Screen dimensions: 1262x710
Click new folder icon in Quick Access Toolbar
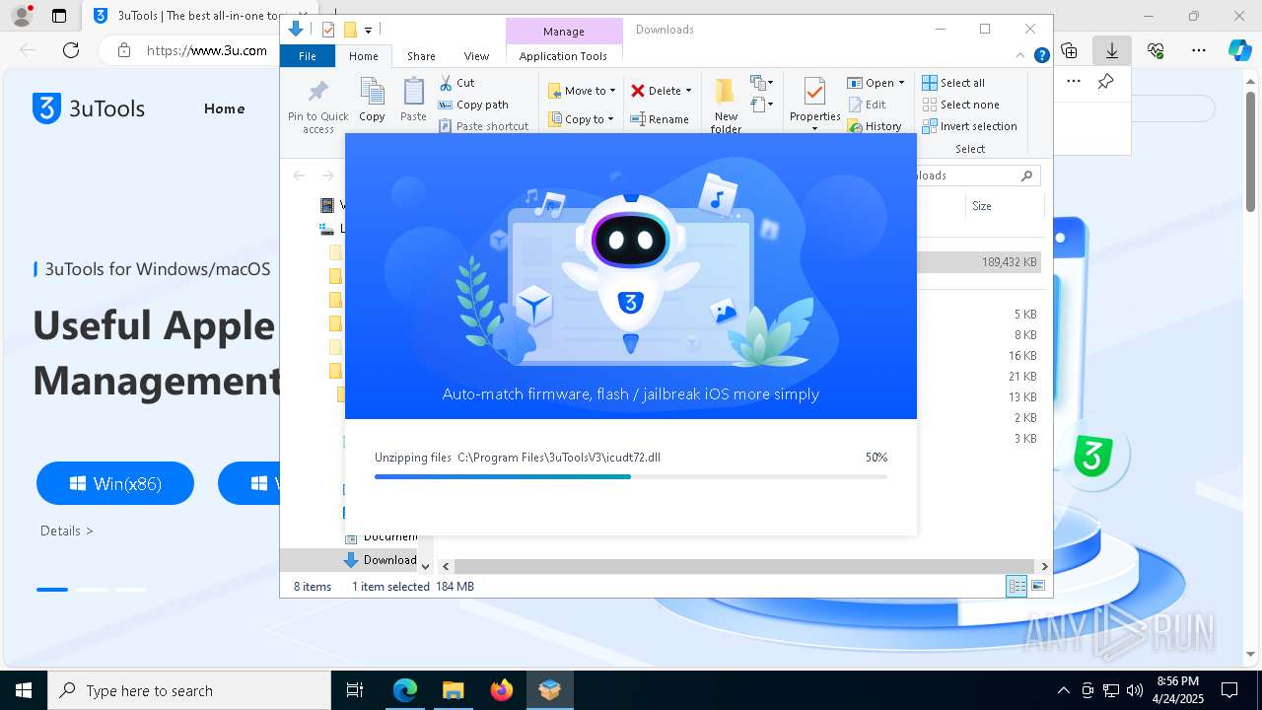(x=349, y=30)
